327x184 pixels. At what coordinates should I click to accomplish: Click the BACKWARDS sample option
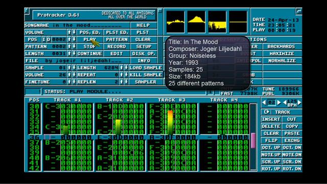tap(282, 47)
